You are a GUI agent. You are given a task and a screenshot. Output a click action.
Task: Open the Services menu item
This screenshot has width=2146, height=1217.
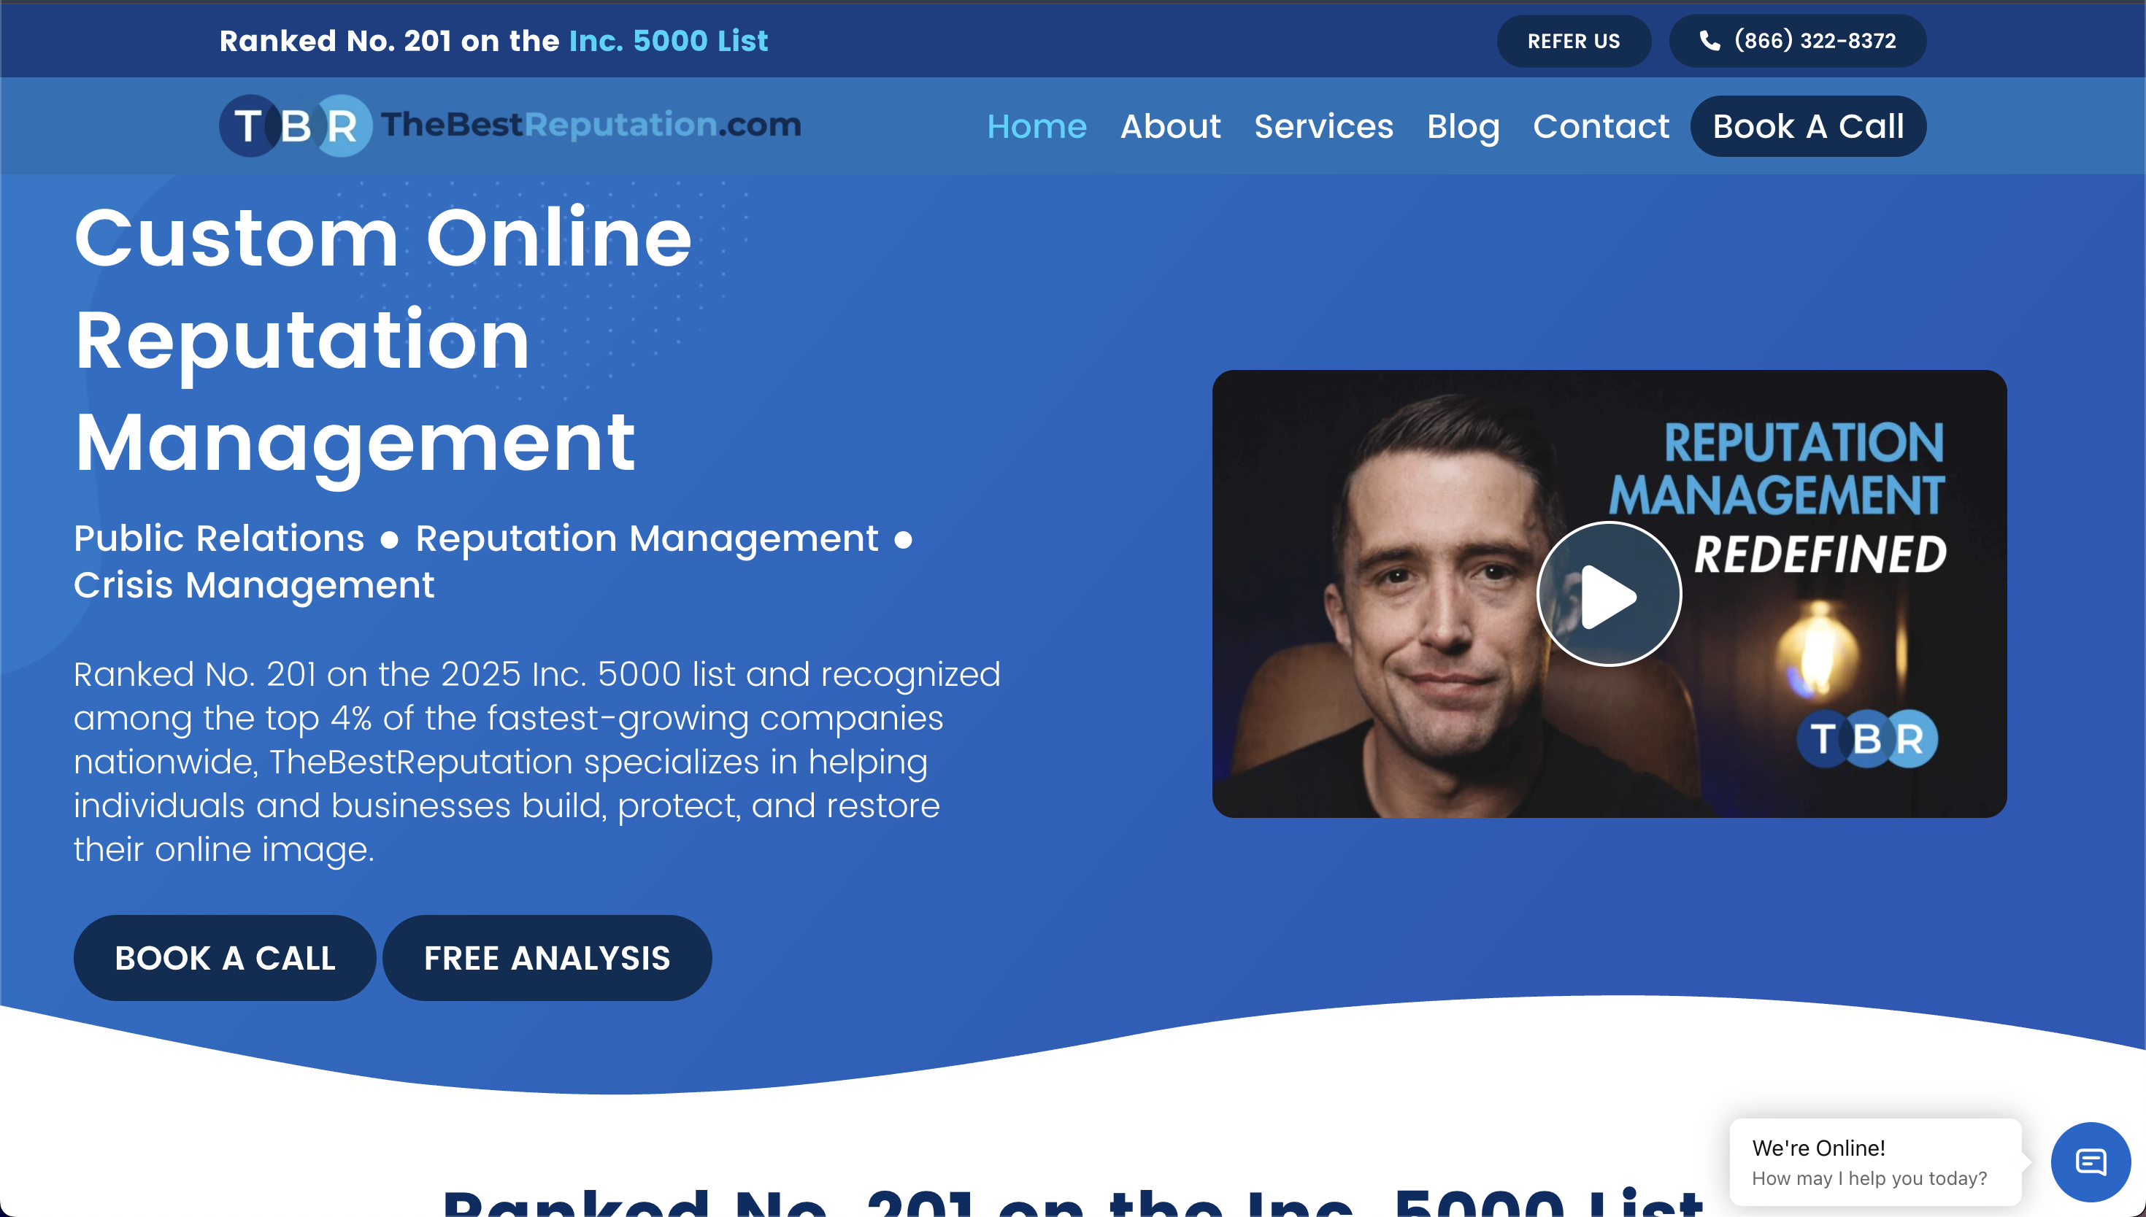coord(1323,126)
